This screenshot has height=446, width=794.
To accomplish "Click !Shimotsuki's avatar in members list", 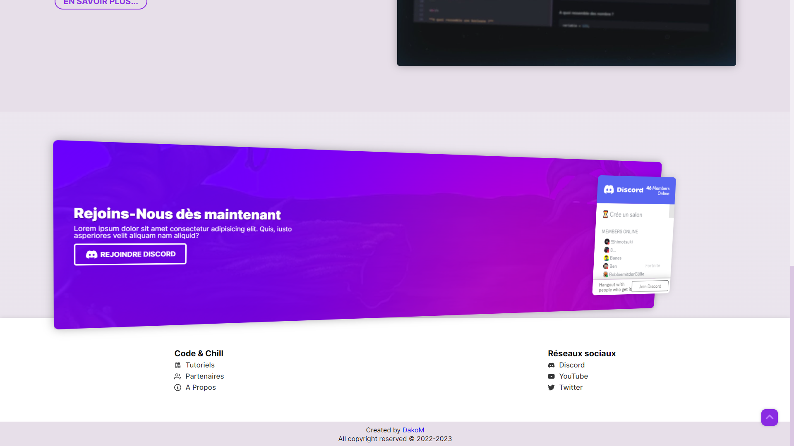I will [x=607, y=241].
